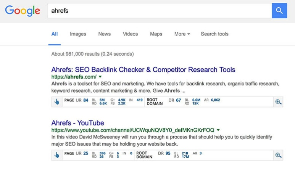The image size is (295, 169).
Task: Click the 6,862 Ahrefs Rank value
Action: tap(215, 100)
